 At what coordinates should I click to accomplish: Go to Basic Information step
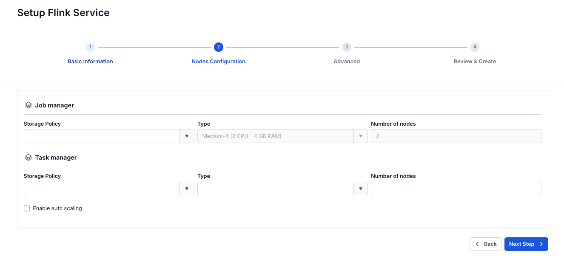click(x=90, y=62)
